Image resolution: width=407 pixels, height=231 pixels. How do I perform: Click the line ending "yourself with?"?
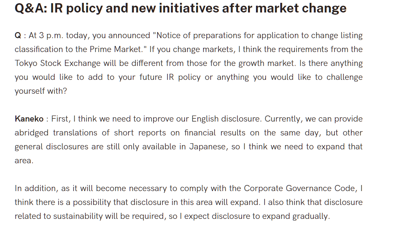click(41, 91)
